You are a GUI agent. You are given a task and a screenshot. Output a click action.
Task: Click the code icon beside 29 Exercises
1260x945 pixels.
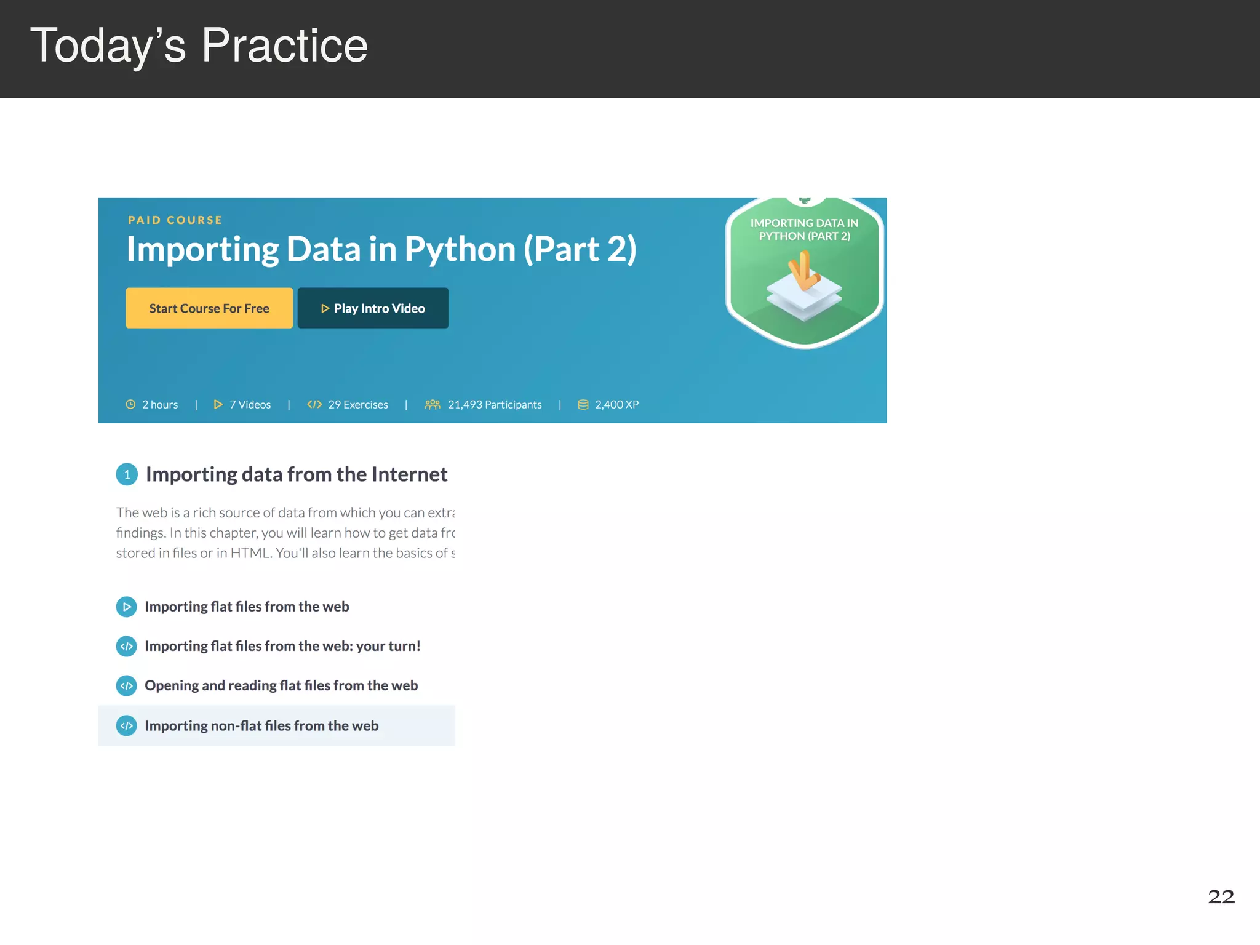(314, 404)
